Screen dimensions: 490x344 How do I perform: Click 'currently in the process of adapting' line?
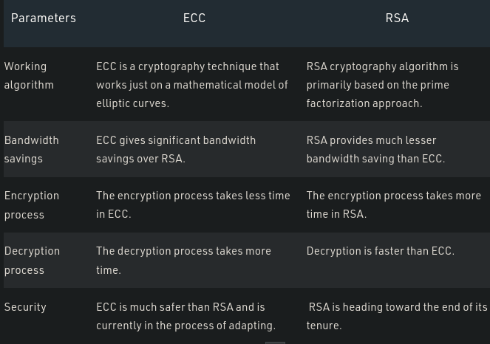coord(186,326)
